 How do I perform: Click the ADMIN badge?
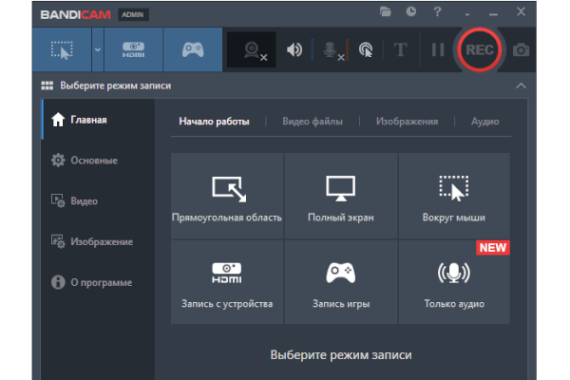pyautogui.click(x=133, y=14)
